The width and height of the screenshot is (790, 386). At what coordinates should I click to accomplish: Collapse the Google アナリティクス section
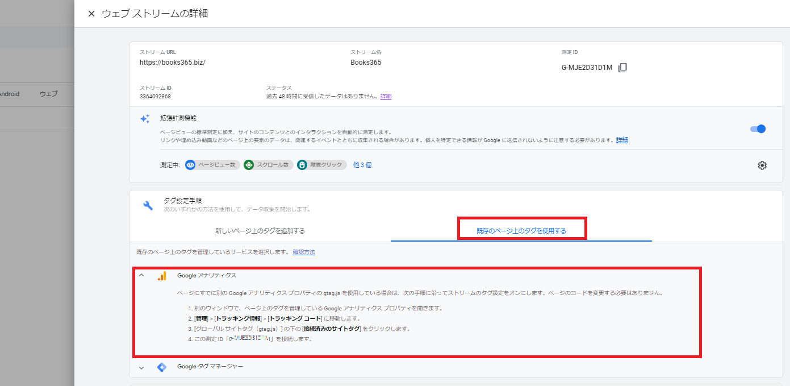tap(142, 275)
